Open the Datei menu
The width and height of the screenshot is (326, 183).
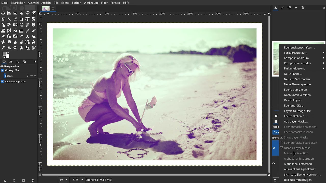tap(5, 3)
